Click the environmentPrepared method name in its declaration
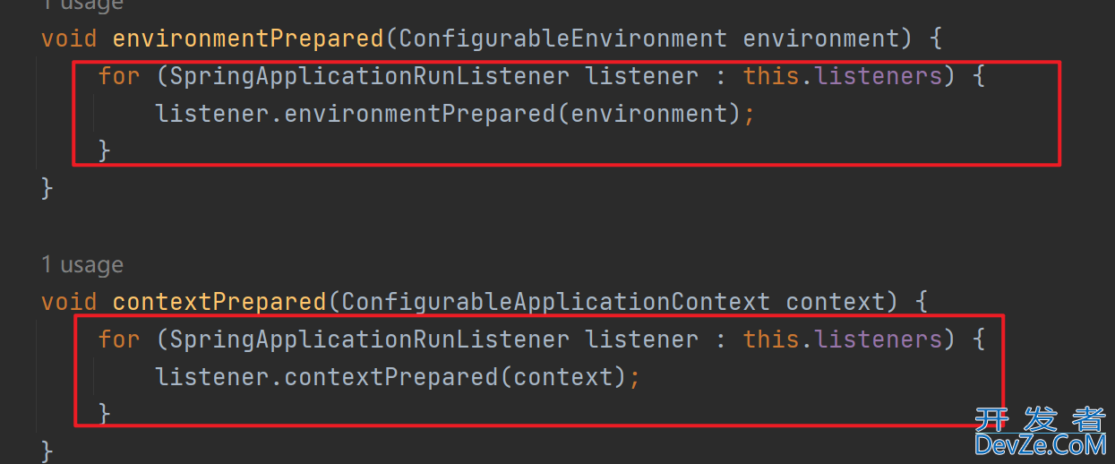The height and width of the screenshot is (464, 1115). pyautogui.click(x=248, y=39)
